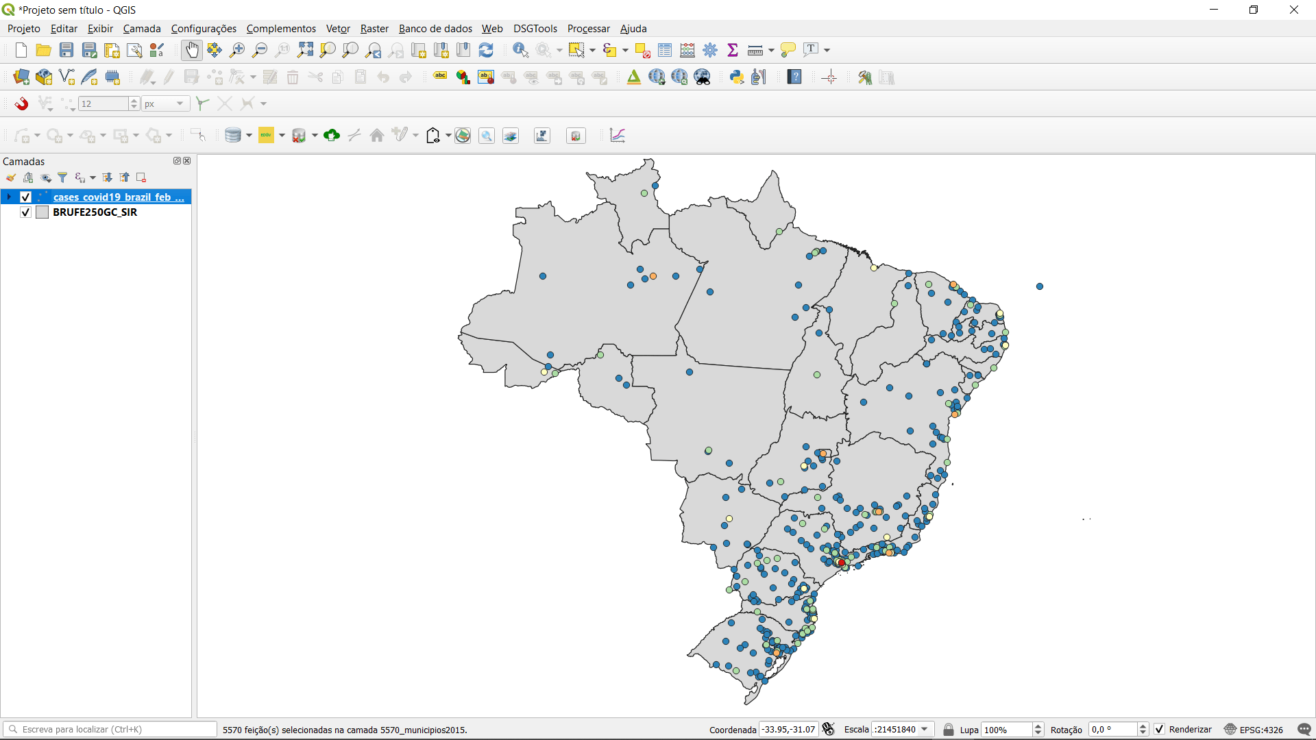Click the Zoom Full extent icon
Viewport: 1316px width, 740px height.
[x=305, y=50]
